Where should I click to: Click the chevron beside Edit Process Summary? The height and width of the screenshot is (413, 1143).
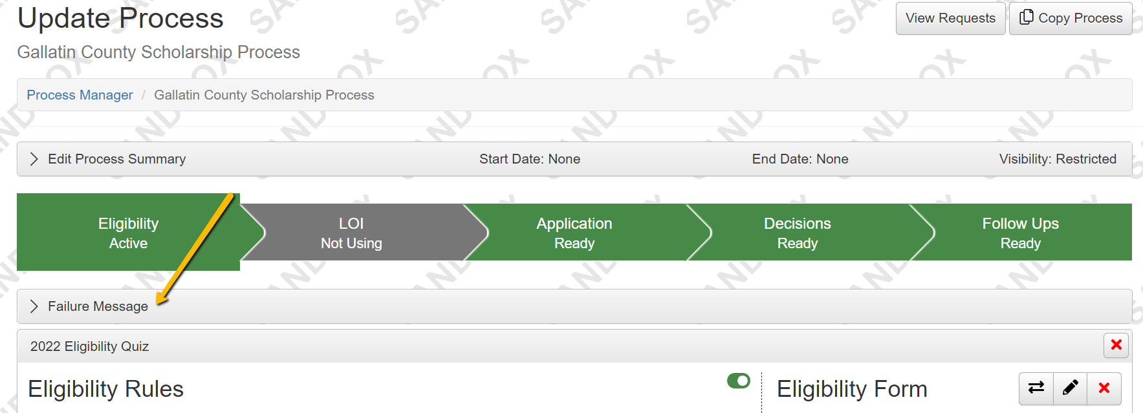pos(34,158)
